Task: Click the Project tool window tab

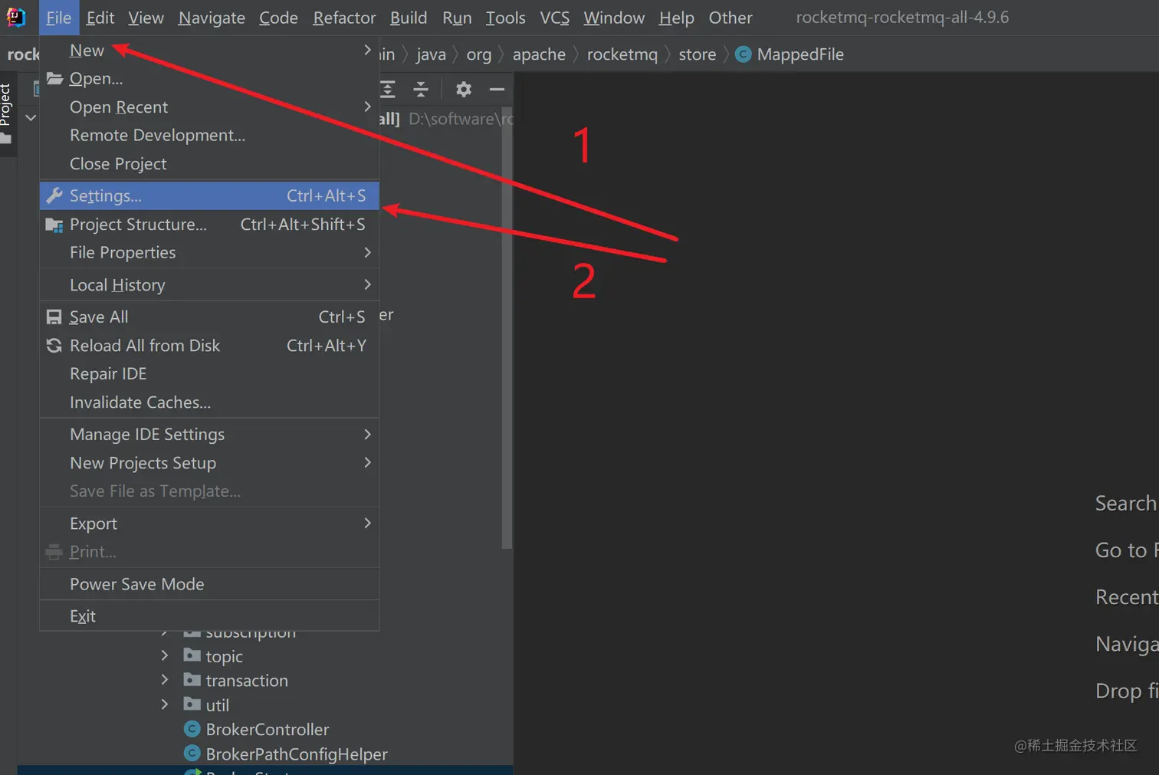Action: (x=6, y=113)
